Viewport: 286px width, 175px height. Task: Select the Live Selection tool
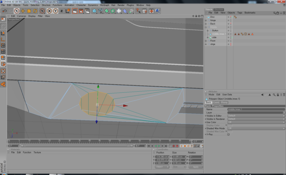pos(17,11)
